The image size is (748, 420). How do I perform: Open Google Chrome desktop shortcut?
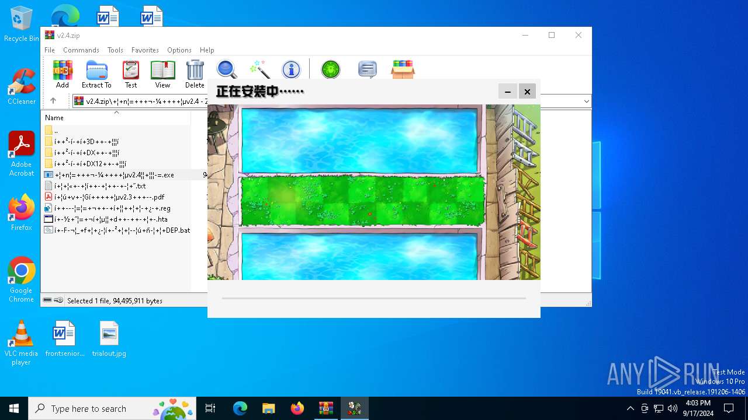(x=21, y=280)
